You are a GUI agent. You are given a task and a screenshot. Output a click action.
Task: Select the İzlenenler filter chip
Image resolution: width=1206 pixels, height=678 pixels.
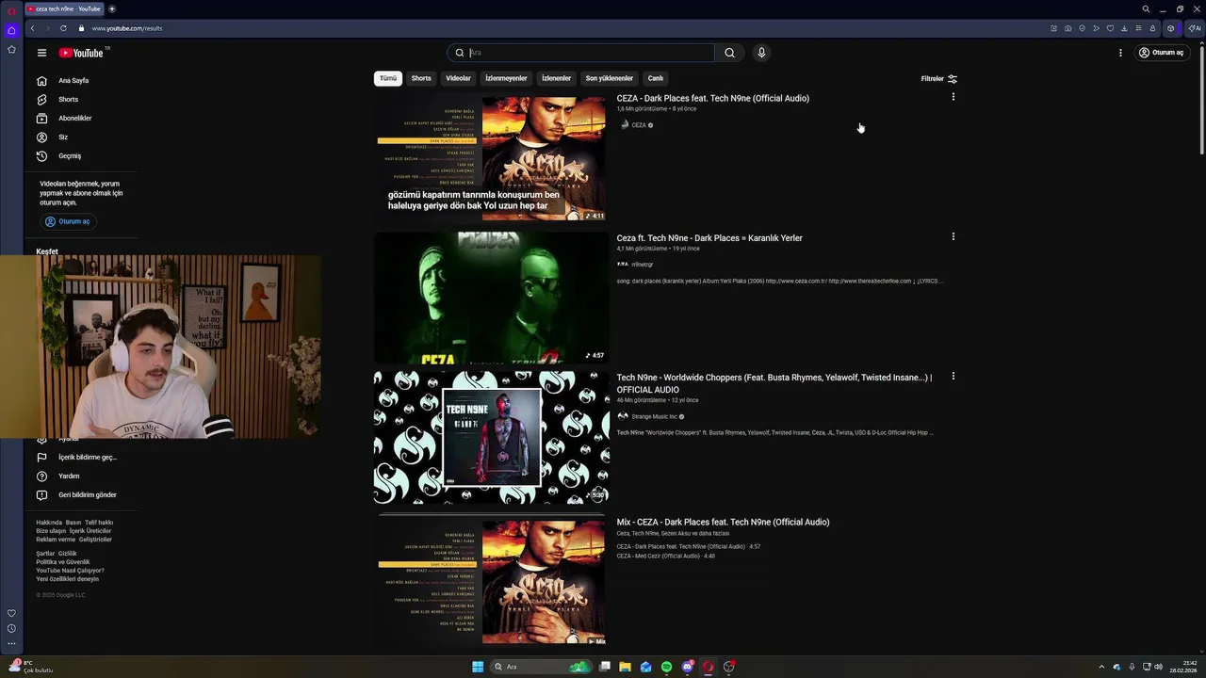tap(556, 78)
